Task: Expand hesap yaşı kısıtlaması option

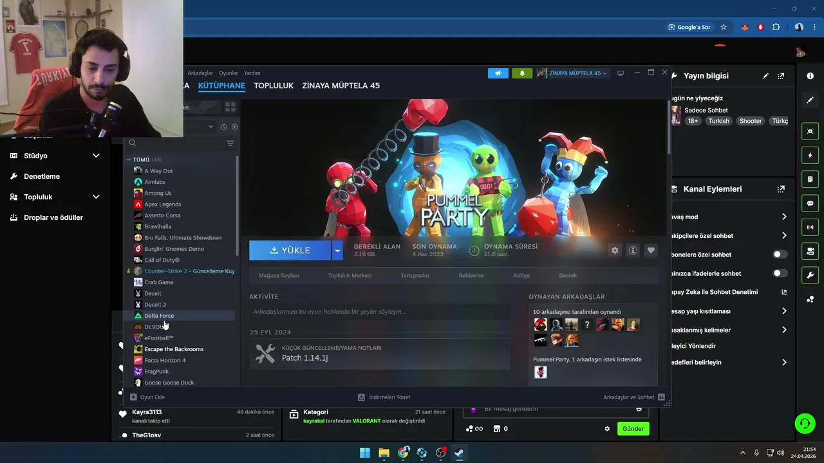Action: tap(784, 311)
